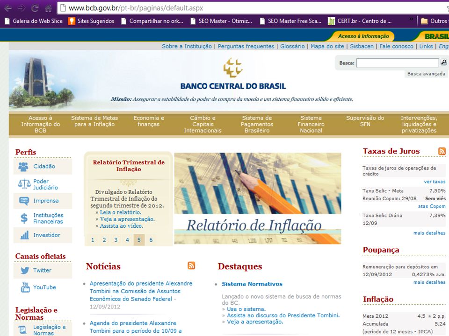Click the Legislação e Normas document icon
449x336 pixels.
click(22, 330)
